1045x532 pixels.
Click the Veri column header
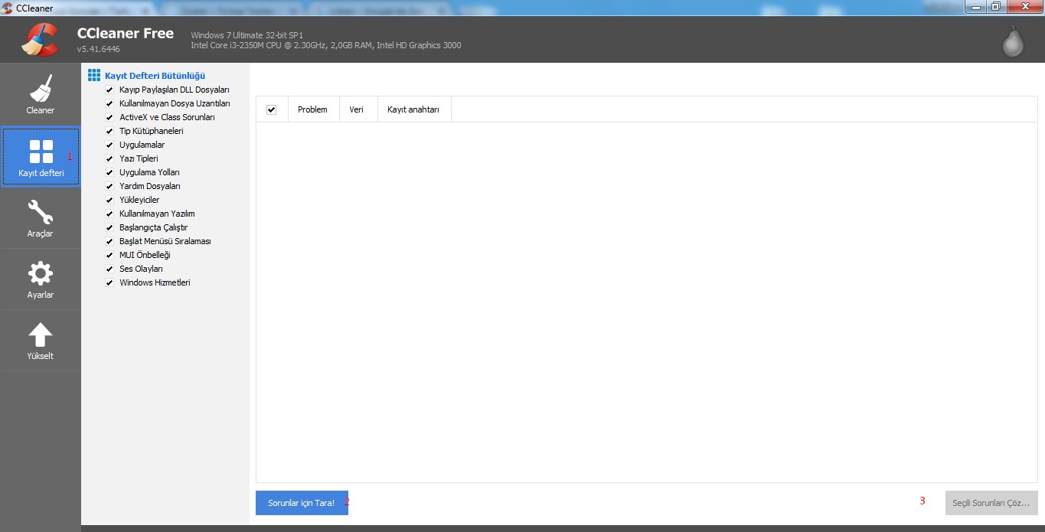[356, 109]
